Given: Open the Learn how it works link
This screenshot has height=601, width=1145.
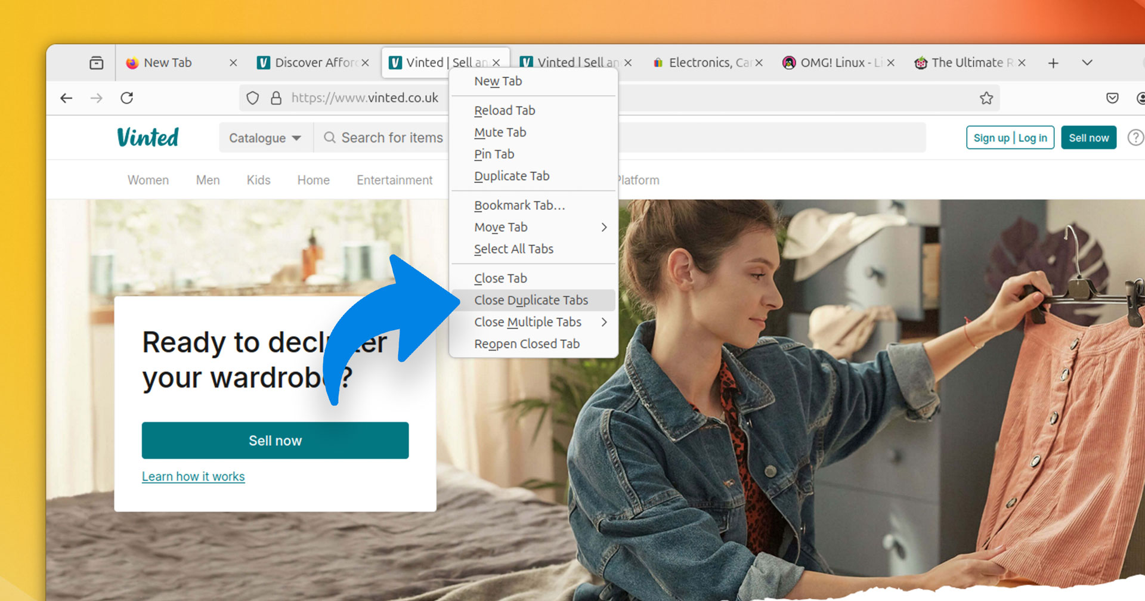Looking at the screenshot, I should click(x=193, y=476).
